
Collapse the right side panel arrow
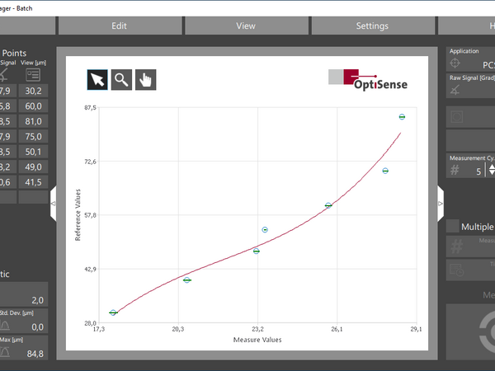tap(441, 198)
